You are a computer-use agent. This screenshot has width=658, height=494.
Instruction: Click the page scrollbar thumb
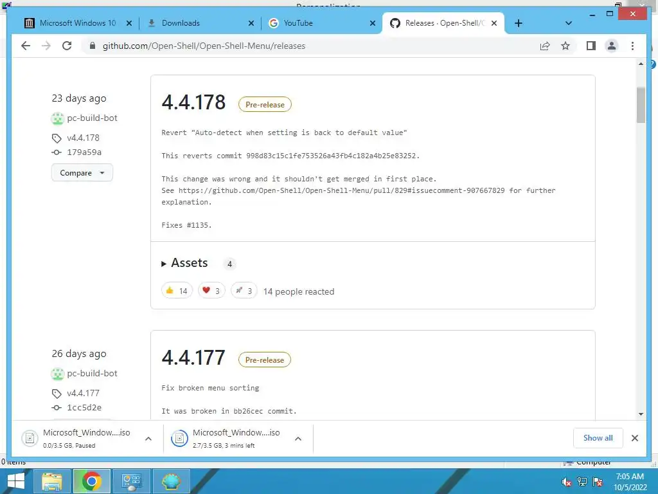641,105
